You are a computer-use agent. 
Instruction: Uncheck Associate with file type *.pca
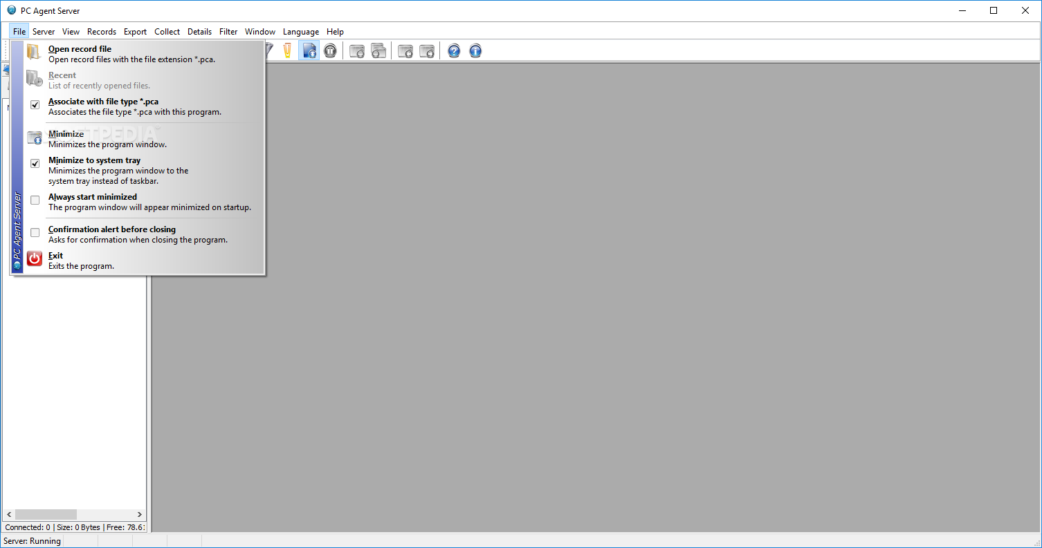[x=35, y=105]
